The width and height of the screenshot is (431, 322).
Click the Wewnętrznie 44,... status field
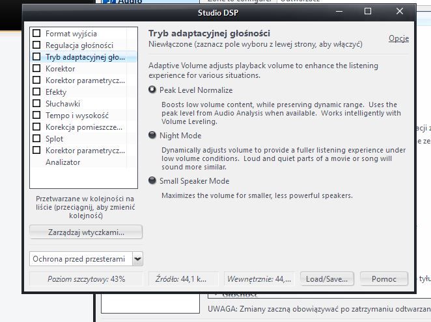259,279
